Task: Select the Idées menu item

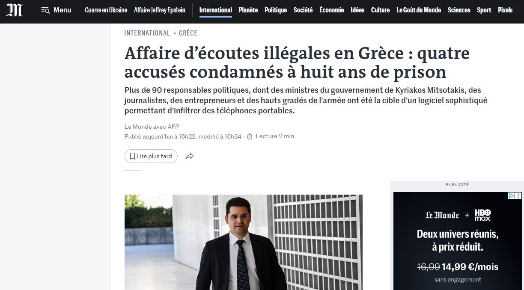Action: point(357,10)
